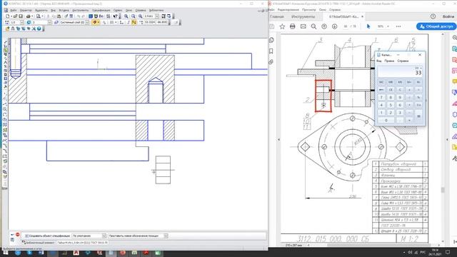Image resolution: width=457 pixels, height=257 pixels.
Task: Click the 'Войти' sign-in button
Action: [448, 16]
